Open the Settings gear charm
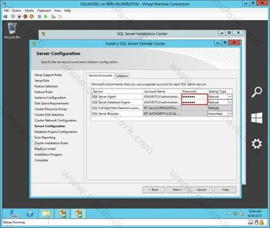Screen dimensions: 270x228 [x=257, y=144]
